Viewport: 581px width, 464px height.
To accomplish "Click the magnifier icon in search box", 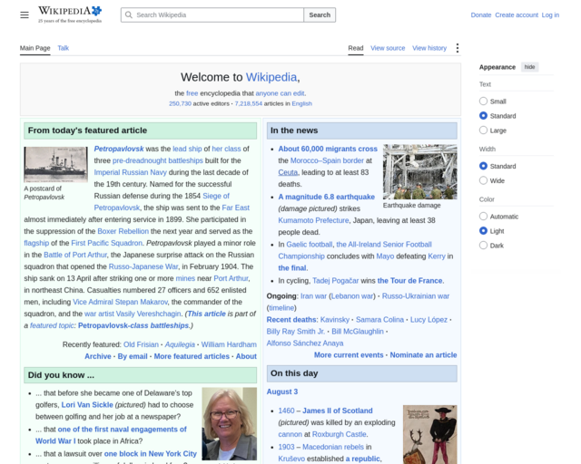I will [x=129, y=14].
